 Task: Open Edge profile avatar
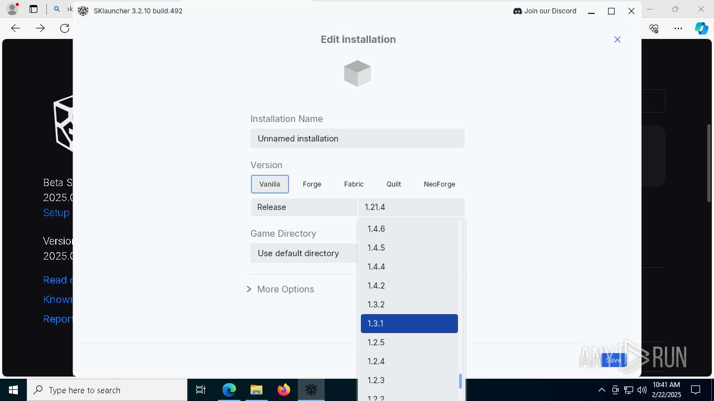[x=12, y=9]
